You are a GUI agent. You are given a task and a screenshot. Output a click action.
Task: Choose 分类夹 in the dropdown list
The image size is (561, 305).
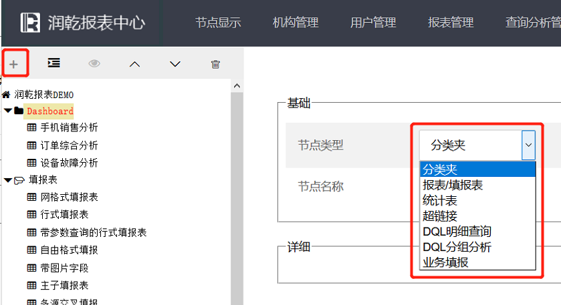[x=477, y=170]
